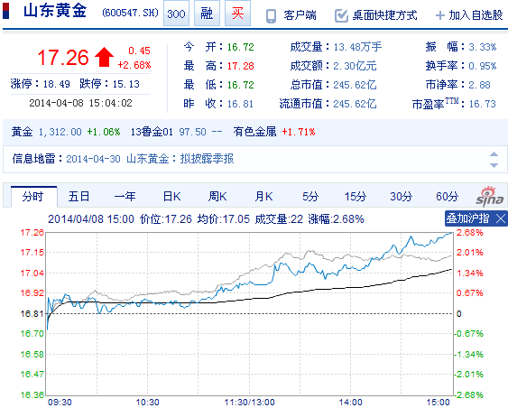The width and height of the screenshot is (508, 408).
Task: Switch to the 一年 one-year tab
Action: pos(125,197)
